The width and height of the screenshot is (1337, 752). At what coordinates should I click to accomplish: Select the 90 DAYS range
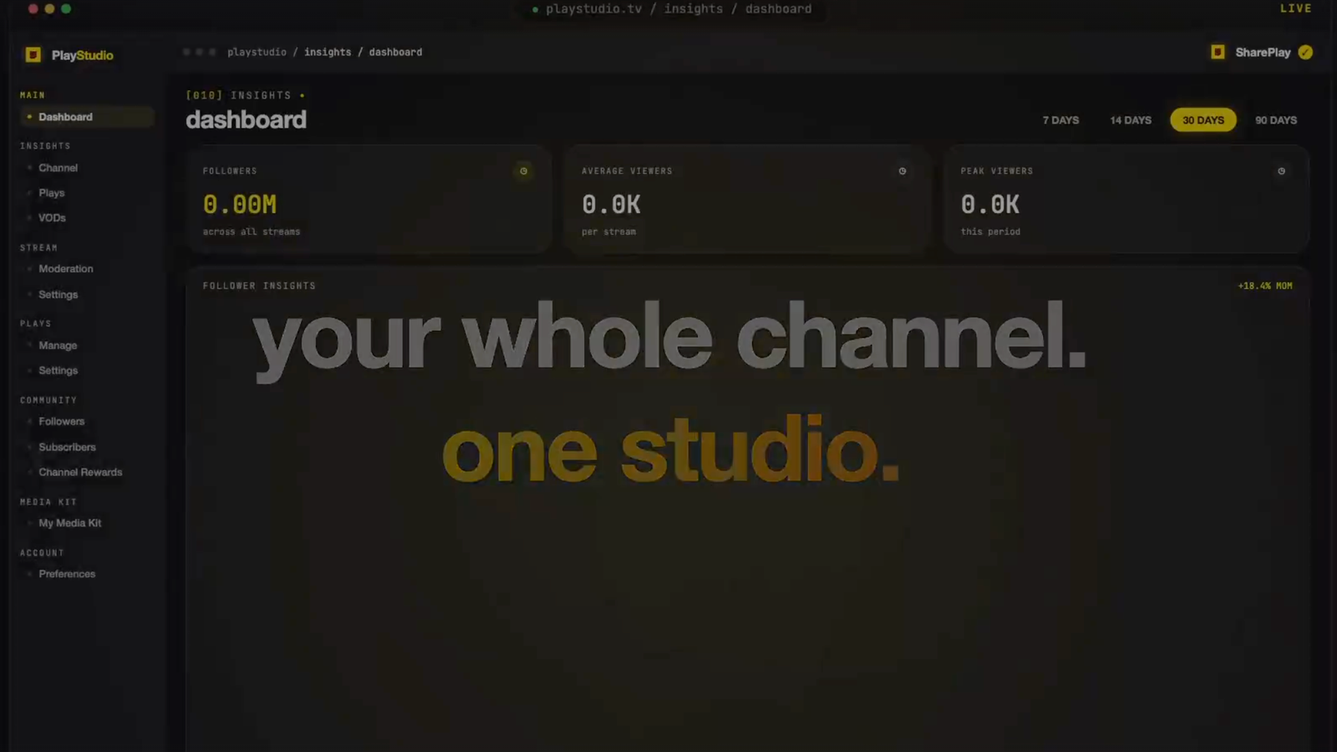(x=1276, y=120)
